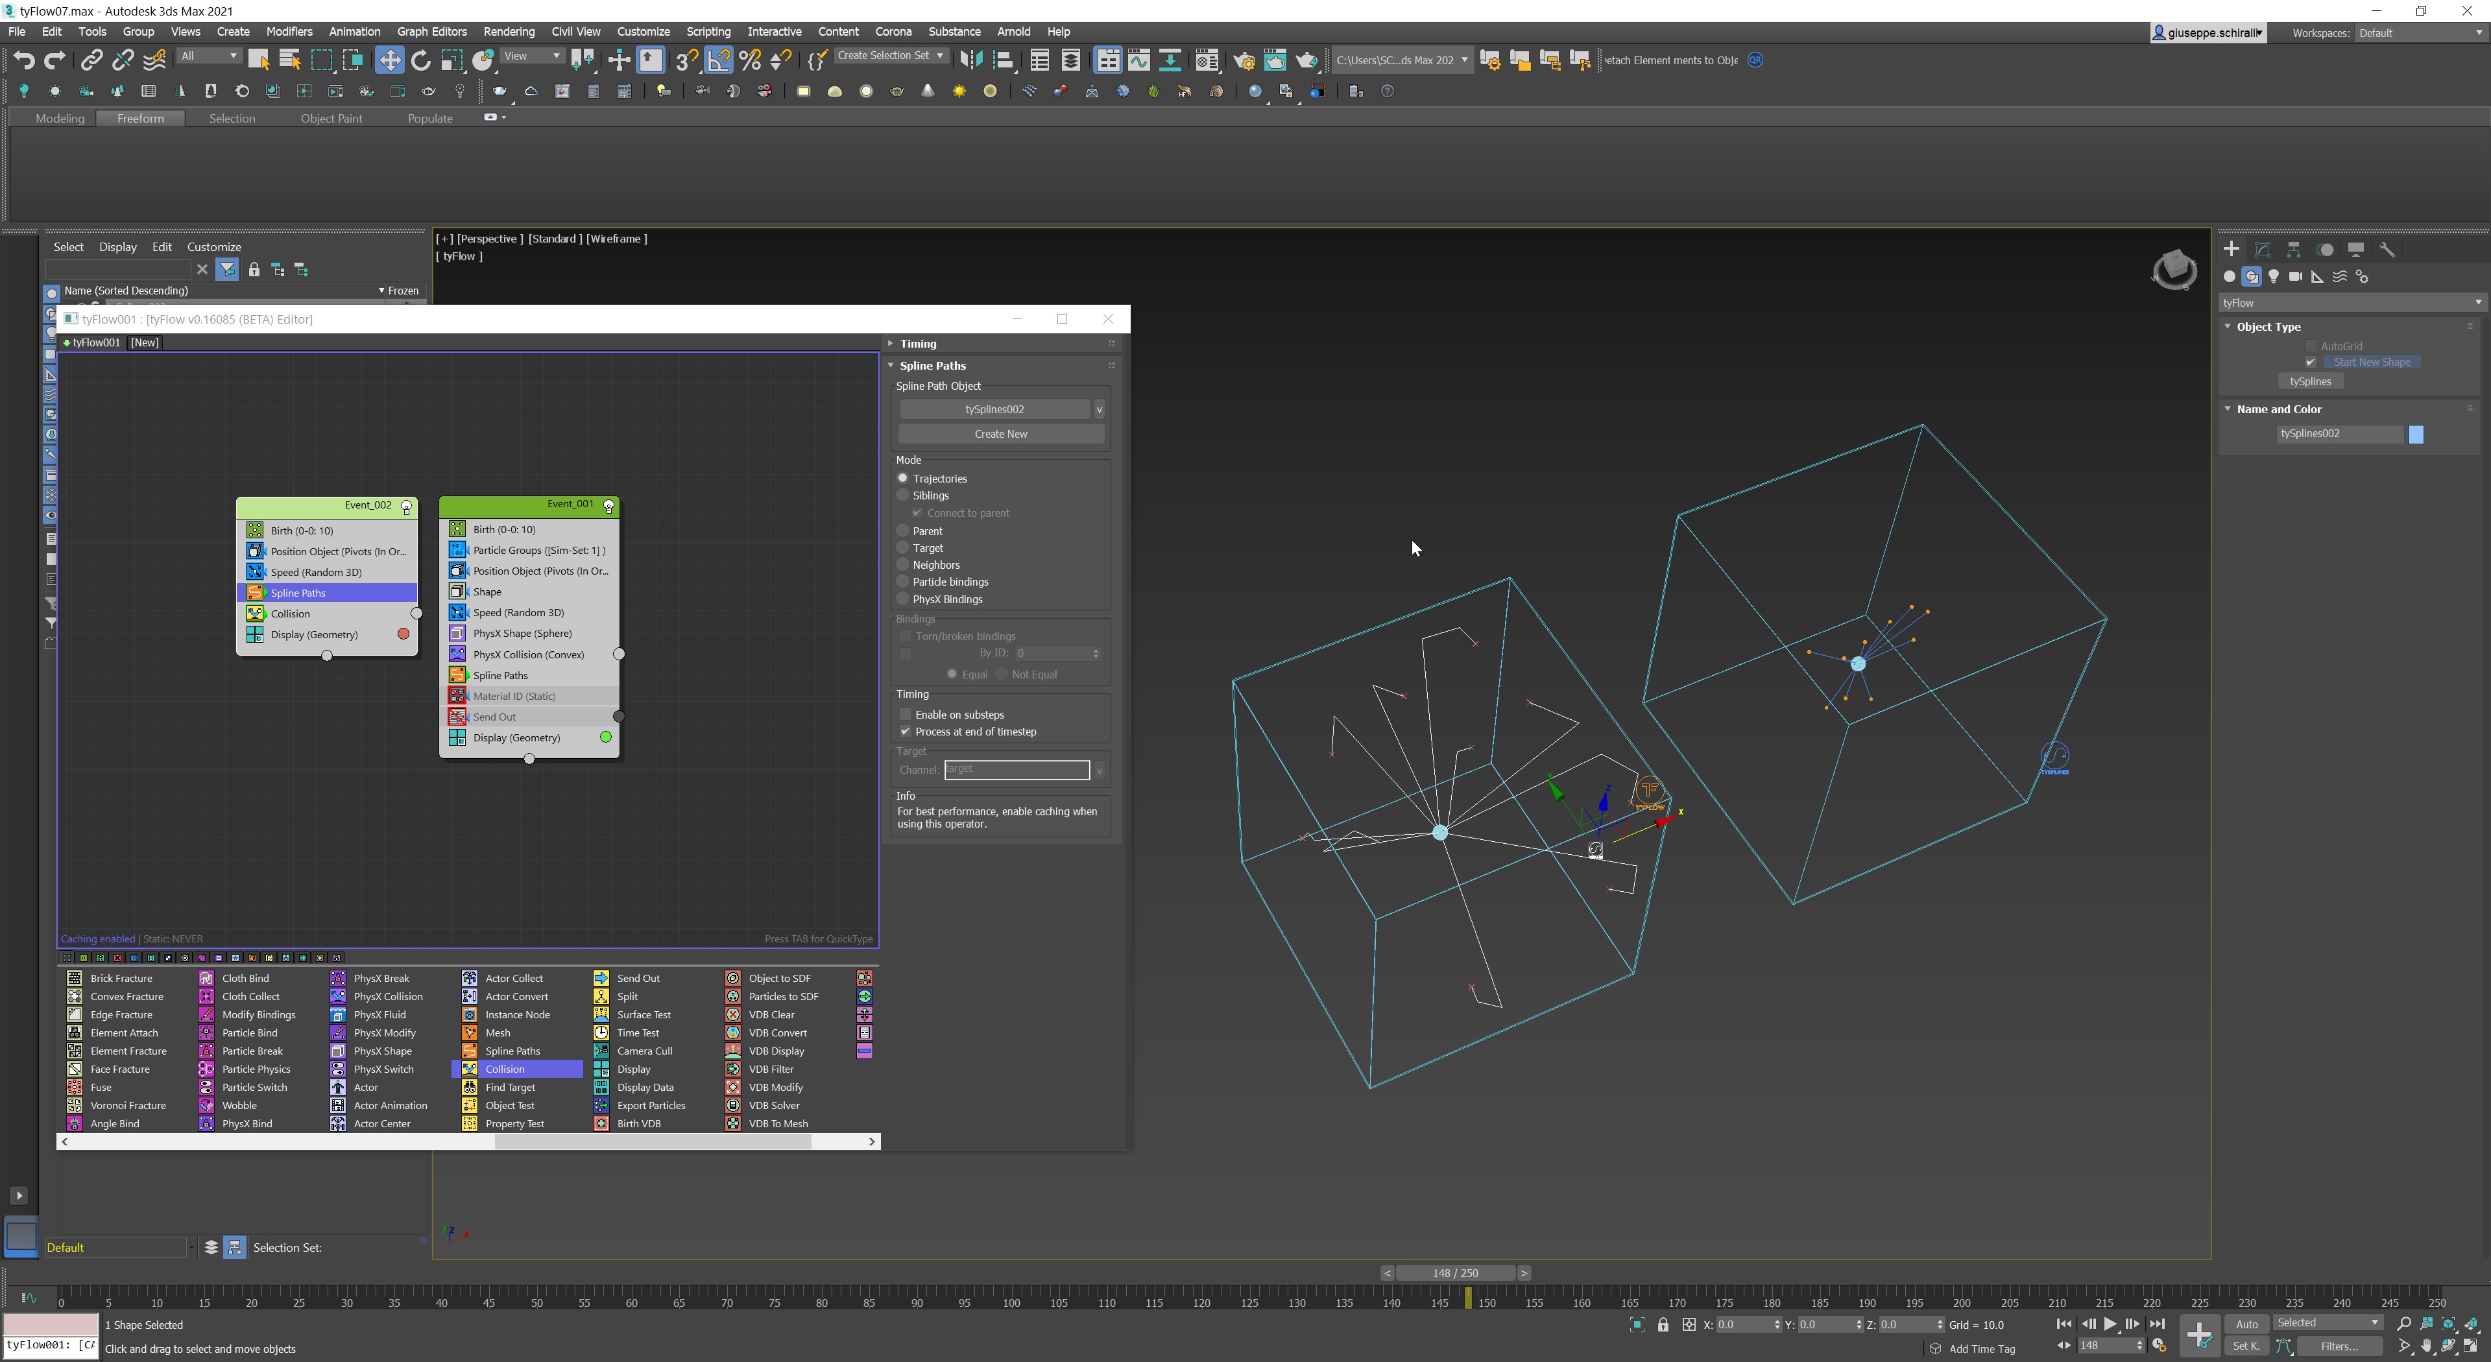The height and width of the screenshot is (1362, 2491).
Task: Click the tySplines002 object color swatch
Action: pyautogui.click(x=2416, y=434)
